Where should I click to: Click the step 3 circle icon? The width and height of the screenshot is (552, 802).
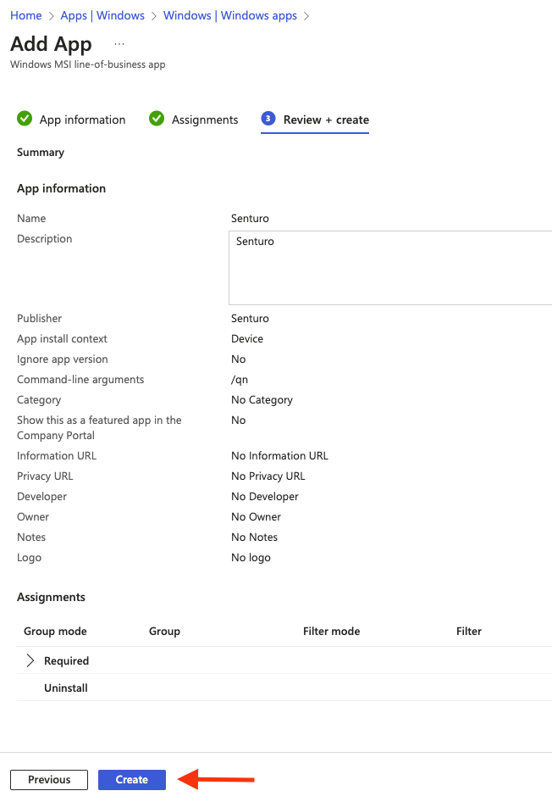[268, 119]
